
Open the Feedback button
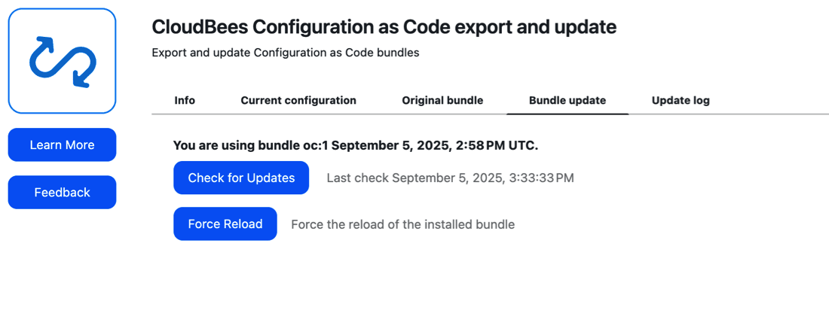pos(62,192)
